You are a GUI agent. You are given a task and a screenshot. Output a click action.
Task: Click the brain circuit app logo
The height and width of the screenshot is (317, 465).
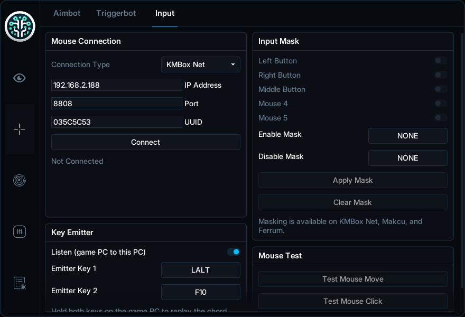pos(20,26)
